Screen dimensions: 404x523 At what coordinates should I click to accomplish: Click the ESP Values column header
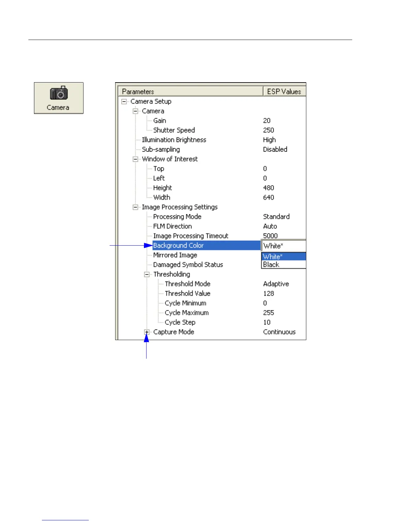(285, 91)
